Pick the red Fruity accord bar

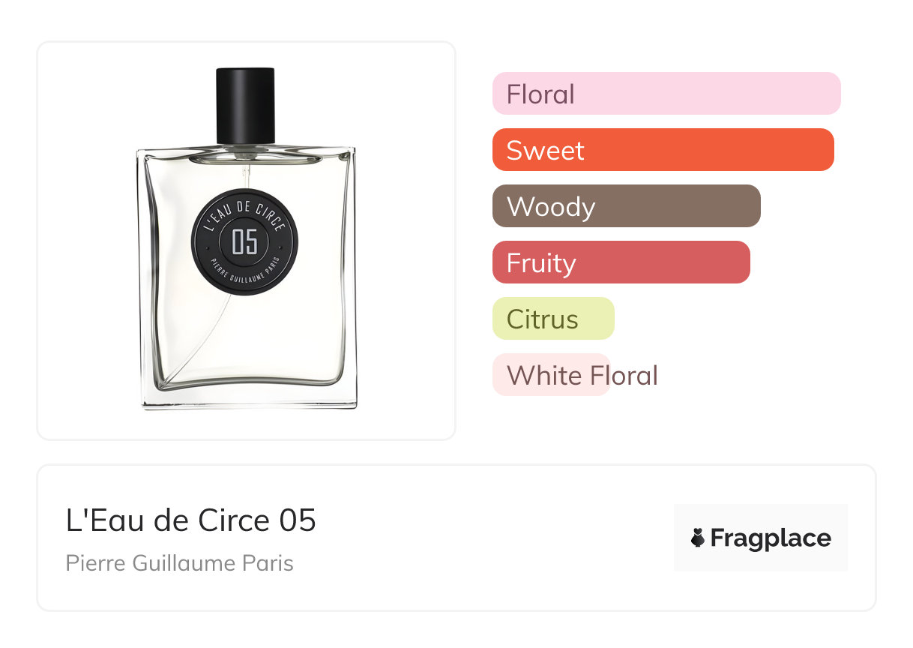pyautogui.click(x=621, y=262)
